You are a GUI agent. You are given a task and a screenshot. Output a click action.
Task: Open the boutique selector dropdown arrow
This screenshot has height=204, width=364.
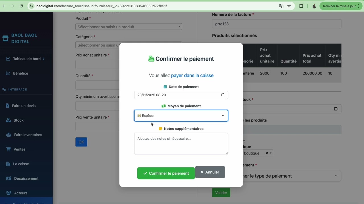tap(270, 153)
